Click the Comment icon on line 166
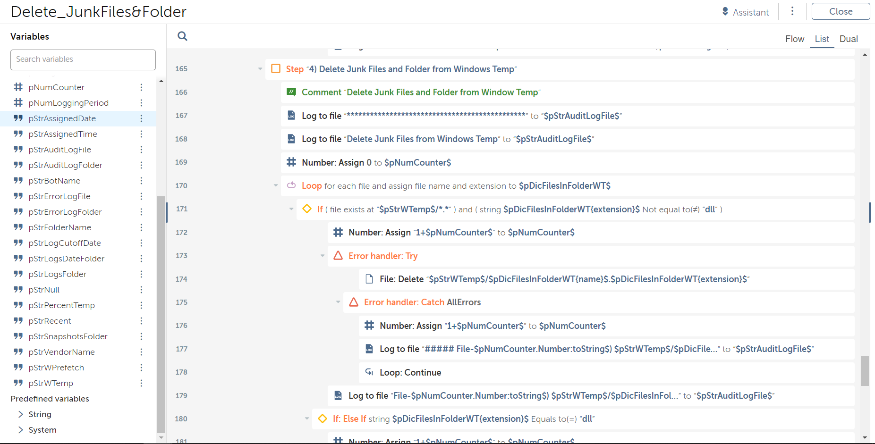Viewport: 875px width, 444px height. 291,92
